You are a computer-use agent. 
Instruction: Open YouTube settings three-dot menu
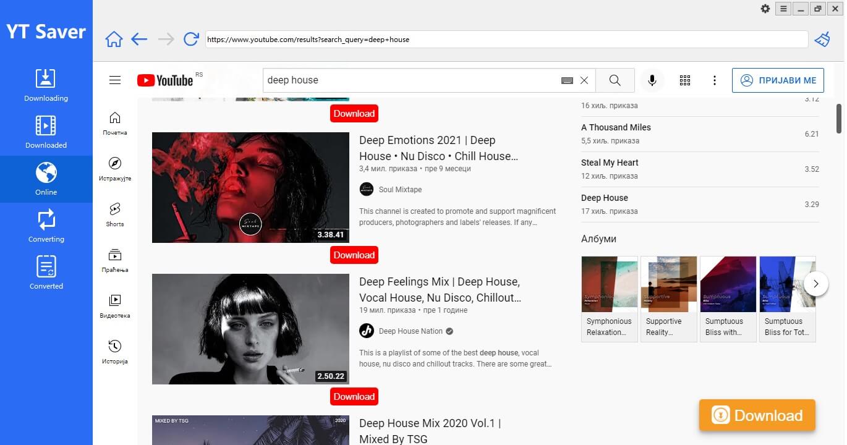pyautogui.click(x=715, y=80)
